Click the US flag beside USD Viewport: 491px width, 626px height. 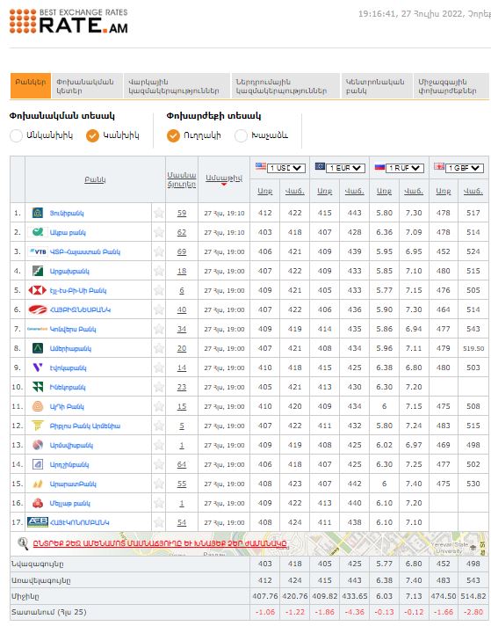(x=261, y=166)
